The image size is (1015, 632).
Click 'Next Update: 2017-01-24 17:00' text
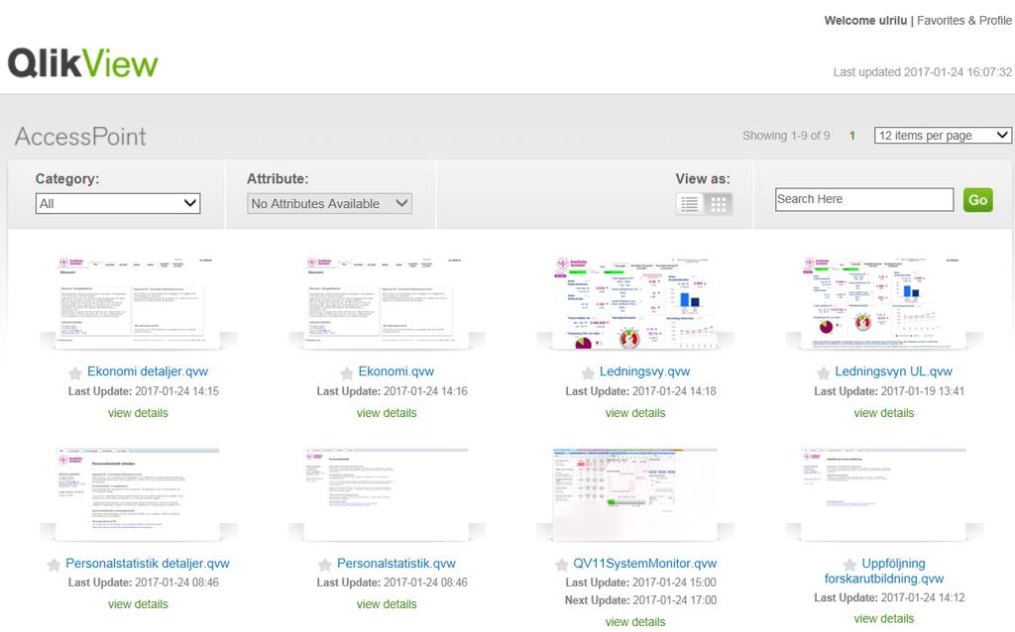click(x=641, y=600)
